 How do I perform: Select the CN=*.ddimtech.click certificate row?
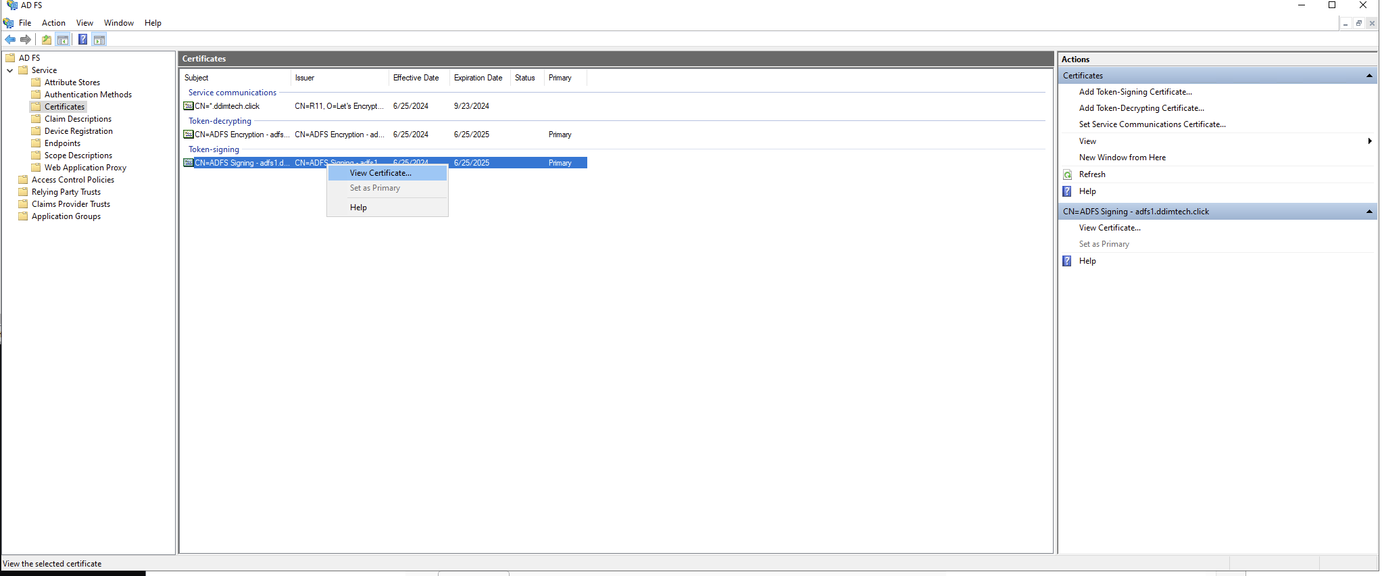(x=385, y=106)
